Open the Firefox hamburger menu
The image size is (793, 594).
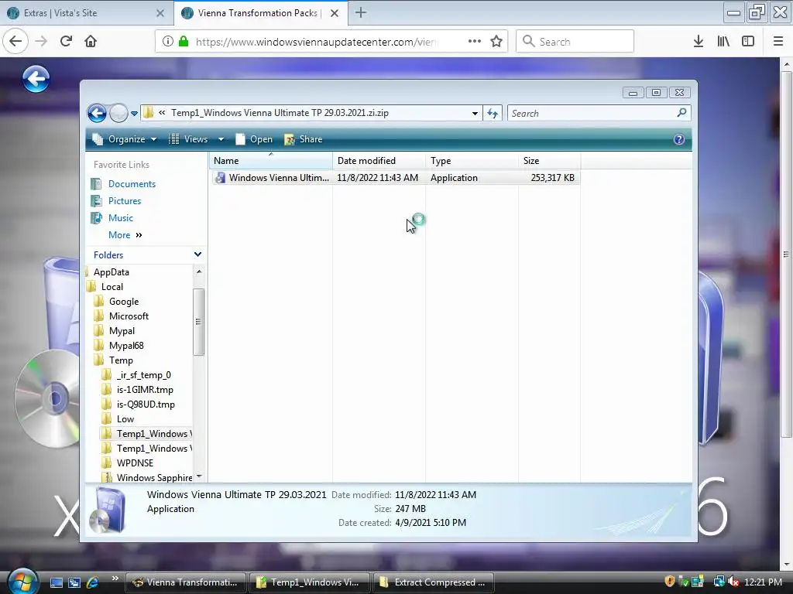click(778, 42)
